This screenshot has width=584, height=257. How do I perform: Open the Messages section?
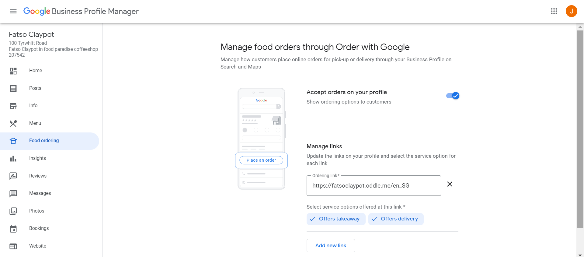pos(40,193)
